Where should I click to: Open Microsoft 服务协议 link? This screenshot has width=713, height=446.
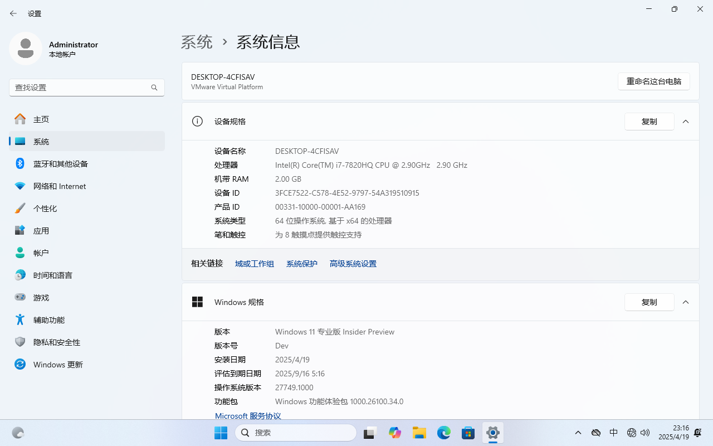pyautogui.click(x=248, y=416)
